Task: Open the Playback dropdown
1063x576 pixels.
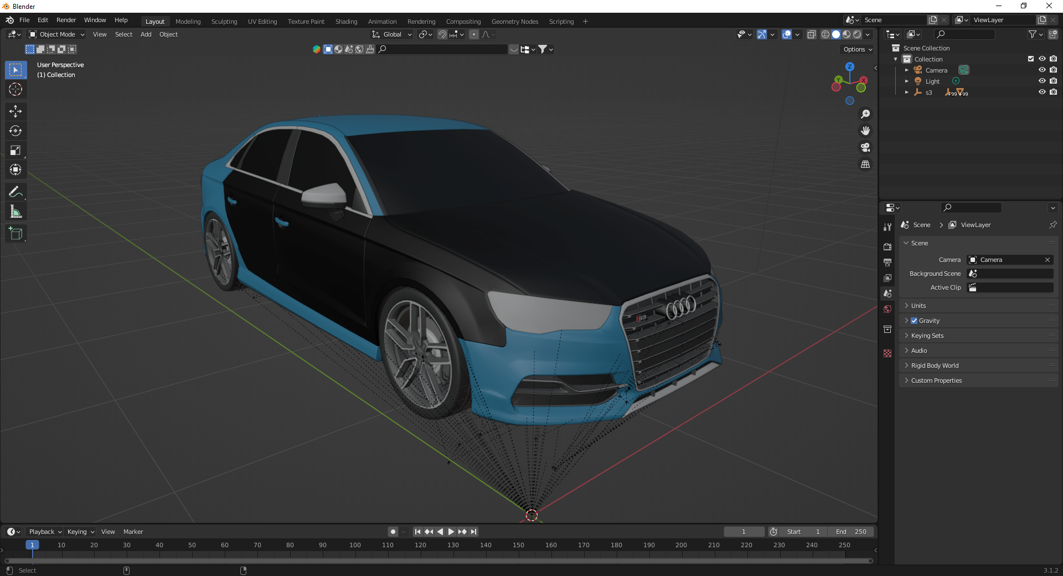Action: (x=45, y=532)
